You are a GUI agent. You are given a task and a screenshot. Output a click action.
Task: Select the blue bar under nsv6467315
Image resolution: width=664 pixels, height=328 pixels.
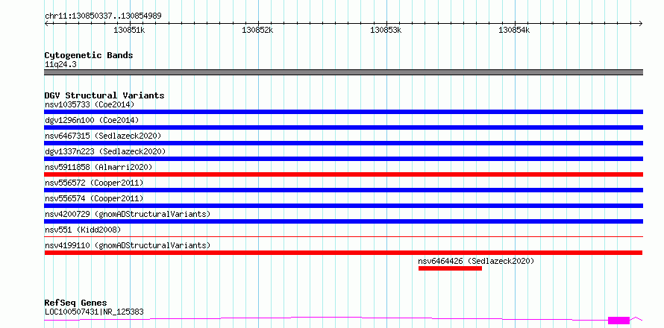343,143
